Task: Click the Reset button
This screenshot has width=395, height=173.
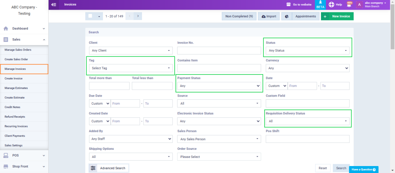Action: click(323, 168)
